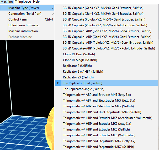The width and height of the screenshot is (159, 150).
Task: Select Thingomatic HBP Extruder MK6 (Sailfish)
Action: click(106, 129)
